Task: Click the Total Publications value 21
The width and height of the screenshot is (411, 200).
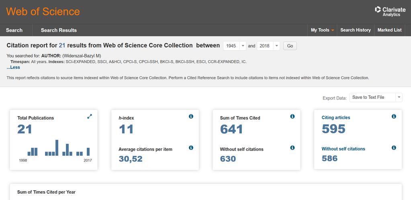Action: pos(25,129)
